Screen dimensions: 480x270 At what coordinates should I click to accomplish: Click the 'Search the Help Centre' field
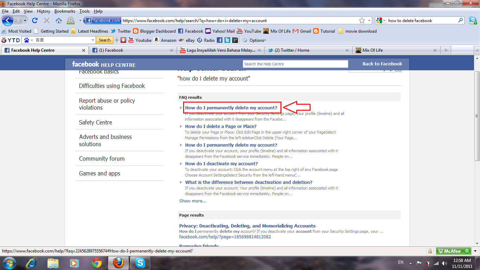click(x=296, y=64)
